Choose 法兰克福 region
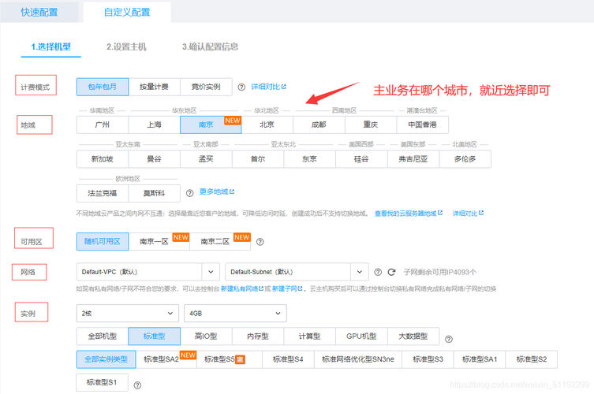The width and height of the screenshot is (594, 394). tap(103, 193)
